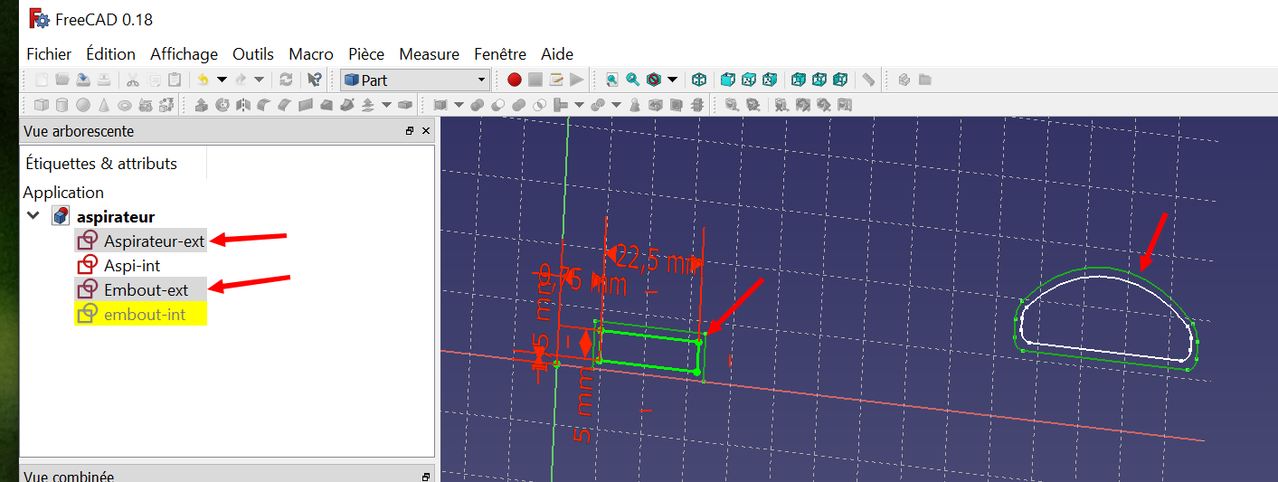Click the What's This help cursor icon

point(314,80)
